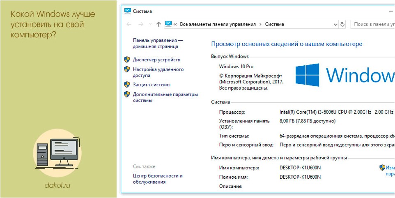This screenshot has height=198, width=395.
Task: Click shield icon next to 'Диспетчер устройств'
Action: [x=127, y=60]
